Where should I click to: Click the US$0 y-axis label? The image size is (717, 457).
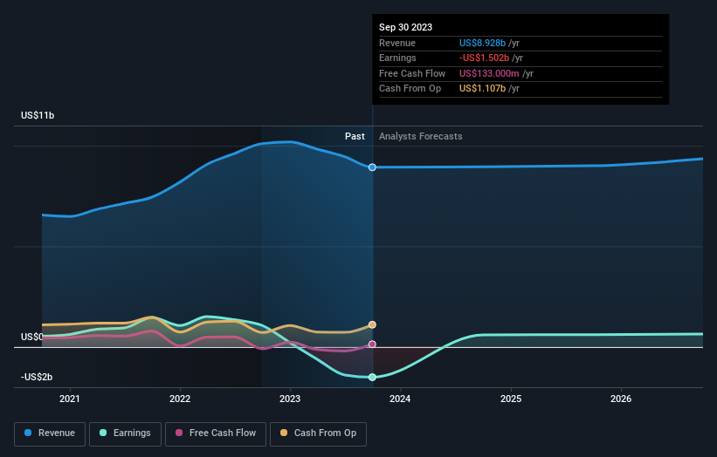[31, 337]
